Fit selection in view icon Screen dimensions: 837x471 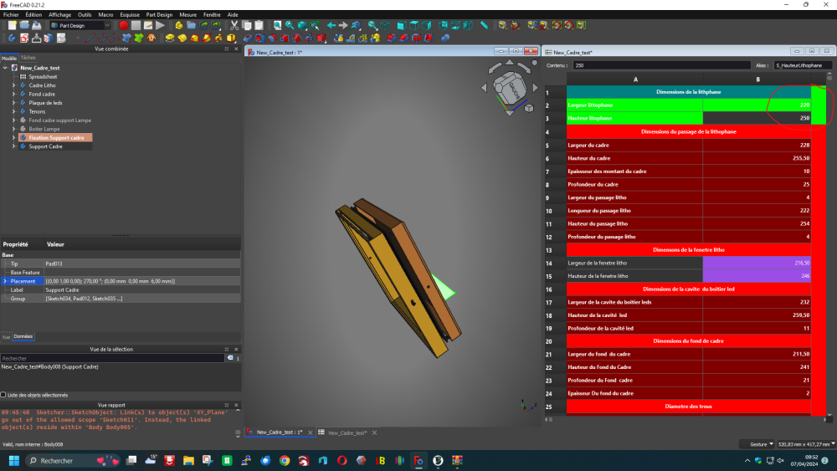(x=290, y=25)
